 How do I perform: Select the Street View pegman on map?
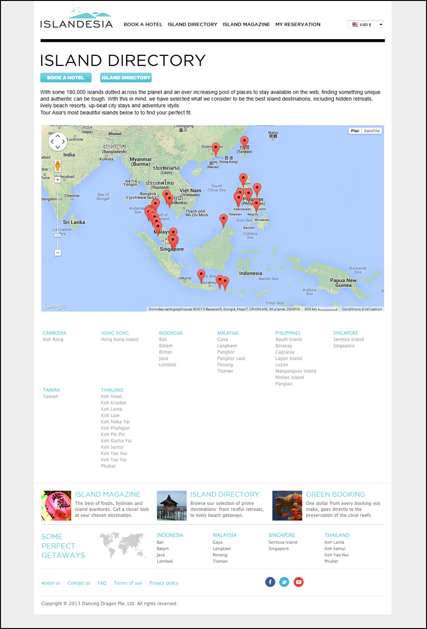(58, 165)
